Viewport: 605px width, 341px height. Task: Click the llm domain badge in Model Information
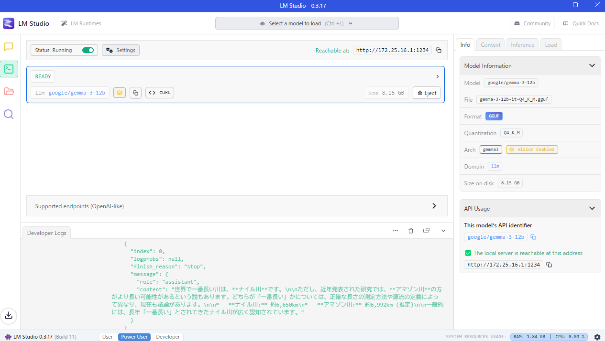(495, 166)
